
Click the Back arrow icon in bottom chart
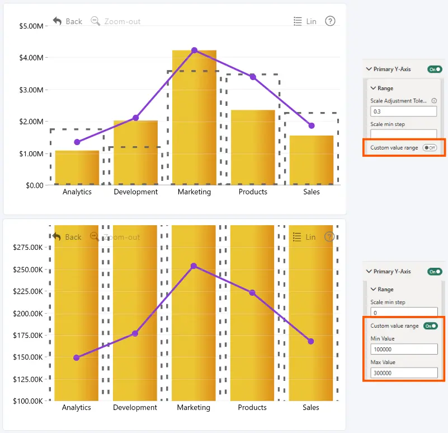pyautogui.click(x=56, y=237)
